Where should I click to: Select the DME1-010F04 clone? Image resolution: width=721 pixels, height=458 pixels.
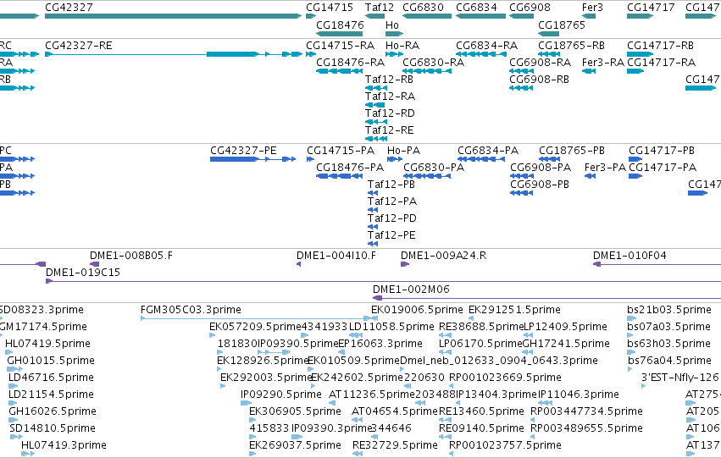pyautogui.click(x=657, y=264)
